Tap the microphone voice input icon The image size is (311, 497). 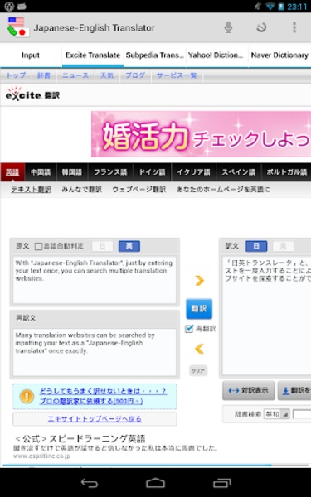(228, 27)
